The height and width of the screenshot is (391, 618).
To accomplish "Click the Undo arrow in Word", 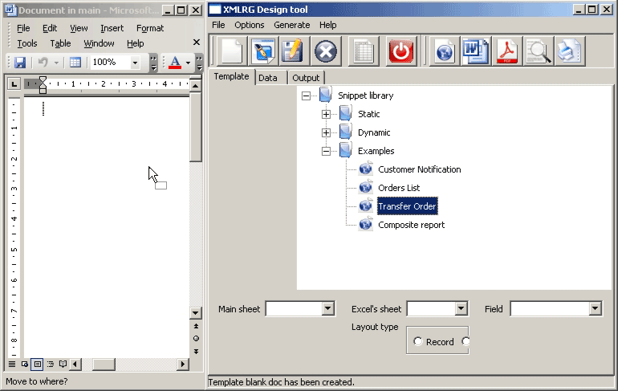I will [x=43, y=63].
